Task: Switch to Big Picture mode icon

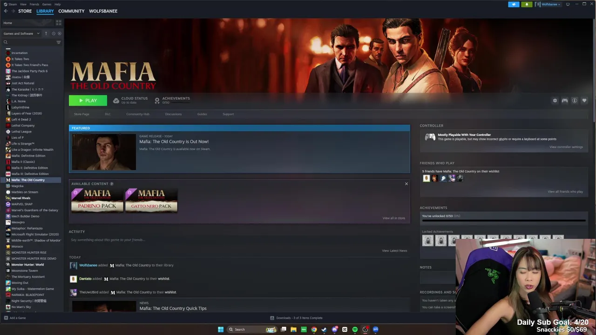Action: 568,4
